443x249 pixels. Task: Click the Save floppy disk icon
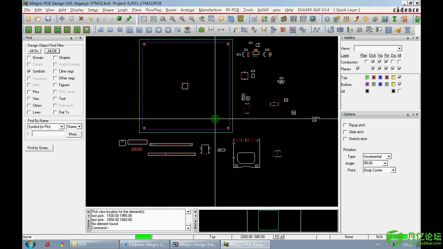48,19
